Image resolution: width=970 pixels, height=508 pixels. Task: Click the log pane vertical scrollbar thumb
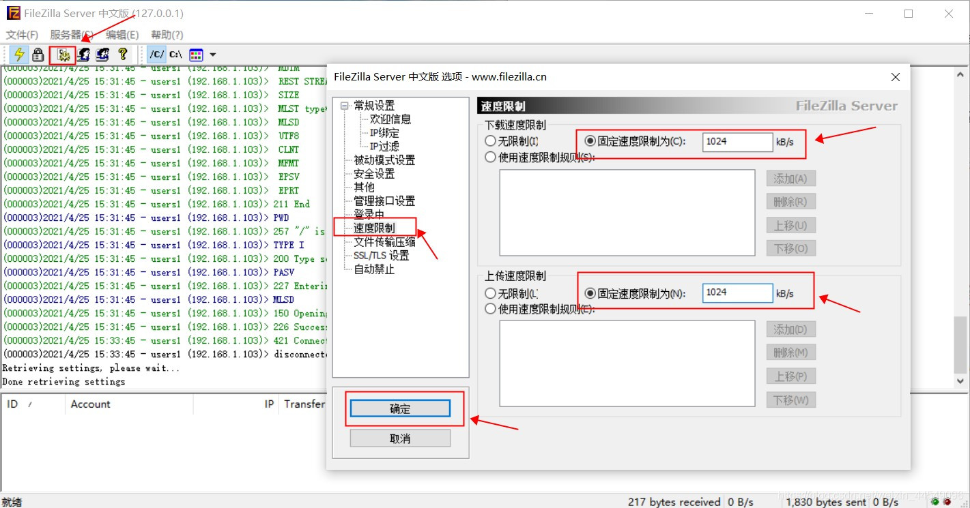pos(961,344)
